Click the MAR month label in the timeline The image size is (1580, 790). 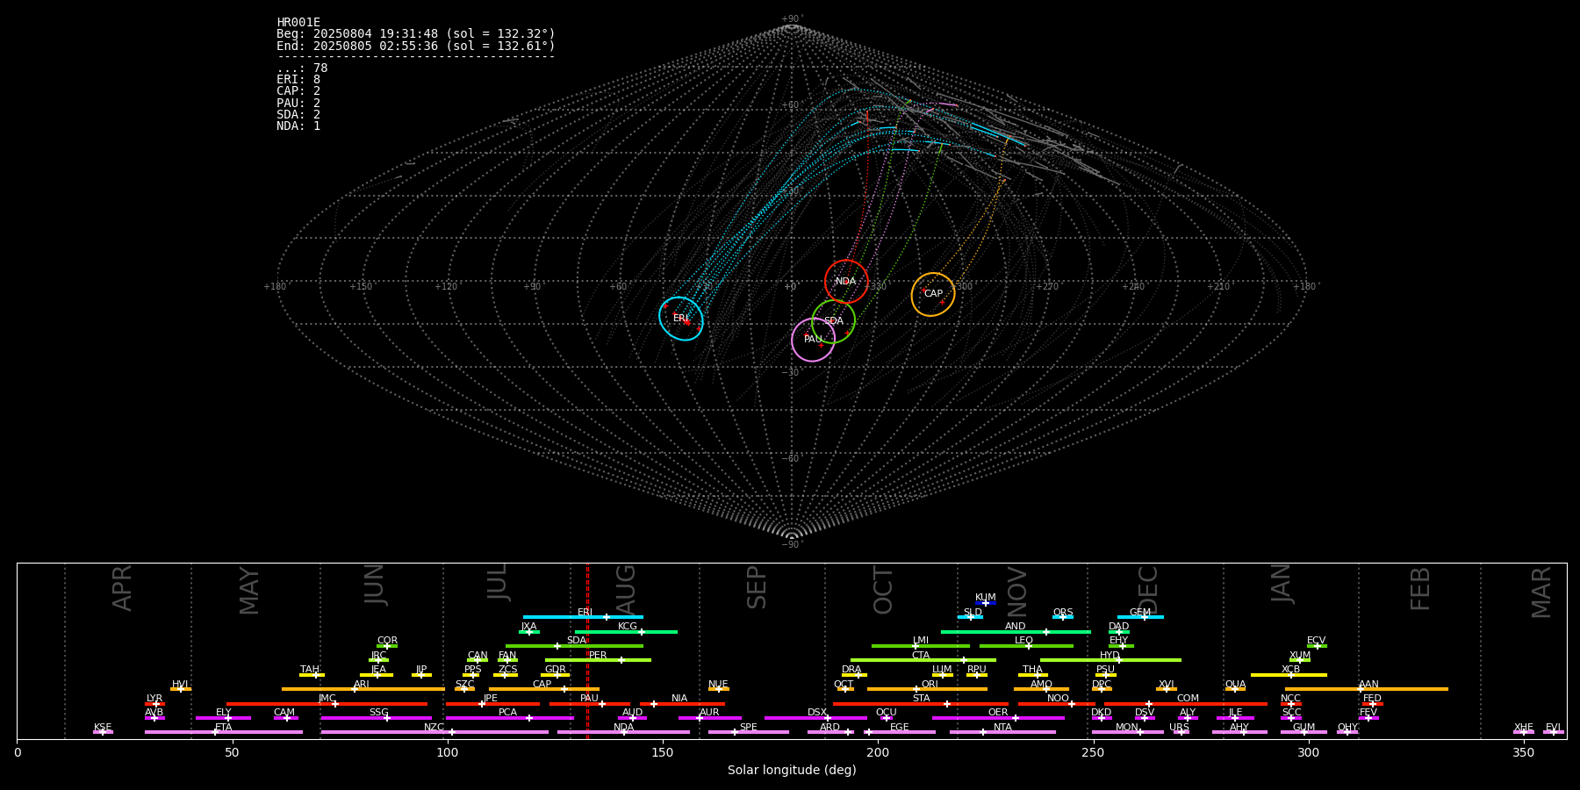pyautogui.click(x=1541, y=592)
